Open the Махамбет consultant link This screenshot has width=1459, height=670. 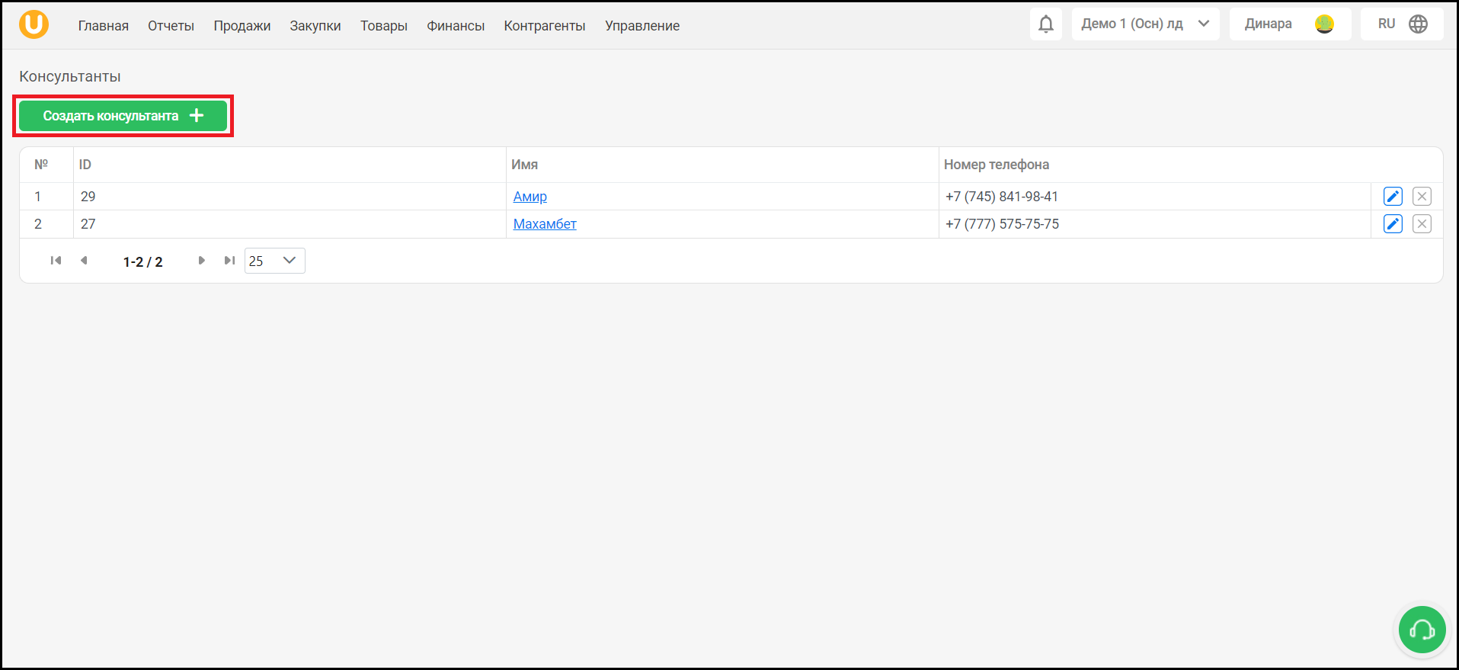[545, 224]
